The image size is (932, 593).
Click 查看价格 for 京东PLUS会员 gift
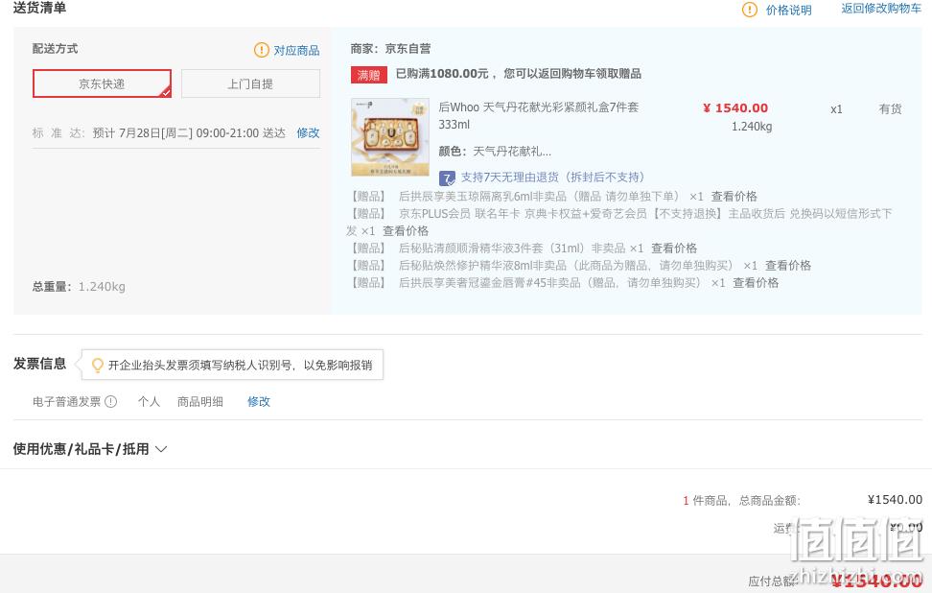[406, 231]
